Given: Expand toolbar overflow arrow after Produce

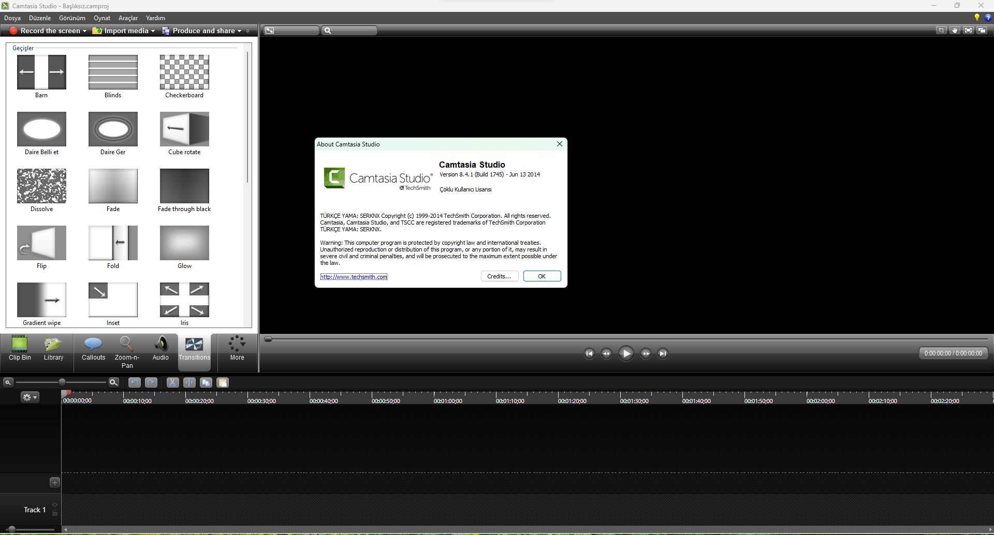Looking at the screenshot, I should pos(248,31).
